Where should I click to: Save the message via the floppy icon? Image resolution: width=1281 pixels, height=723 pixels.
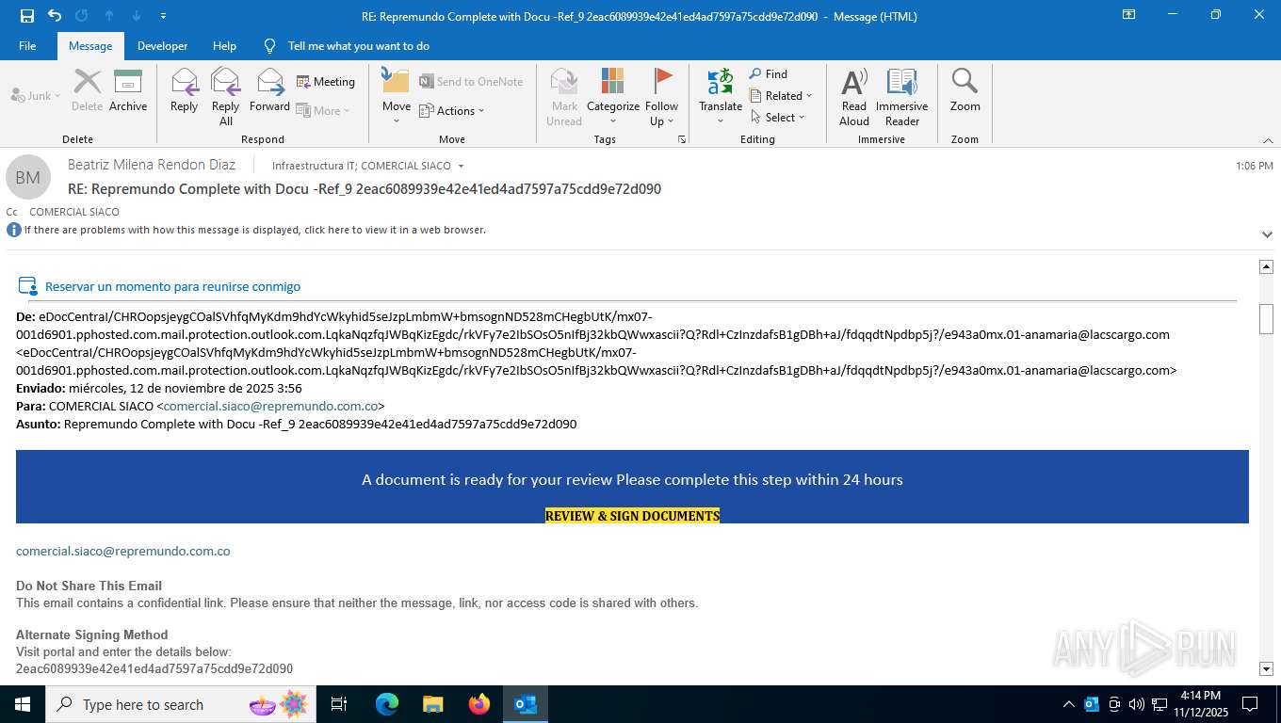point(27,16)
